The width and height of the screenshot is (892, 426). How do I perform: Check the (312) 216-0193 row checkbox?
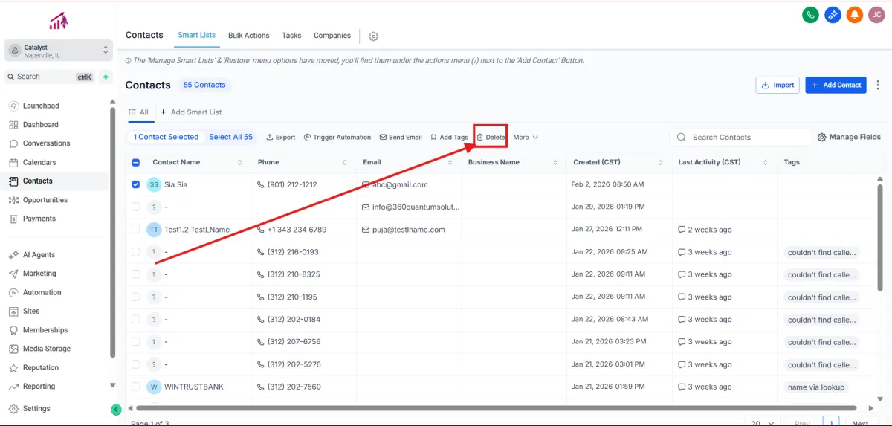[136, 252]
